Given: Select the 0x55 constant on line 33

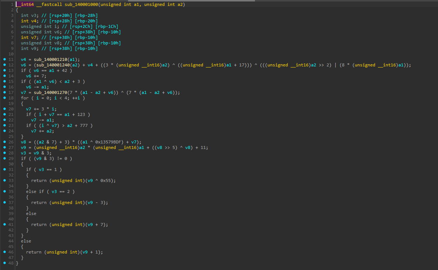Looking at the screenshot, I should point(106,180).
